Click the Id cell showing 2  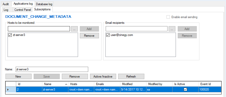29,89
